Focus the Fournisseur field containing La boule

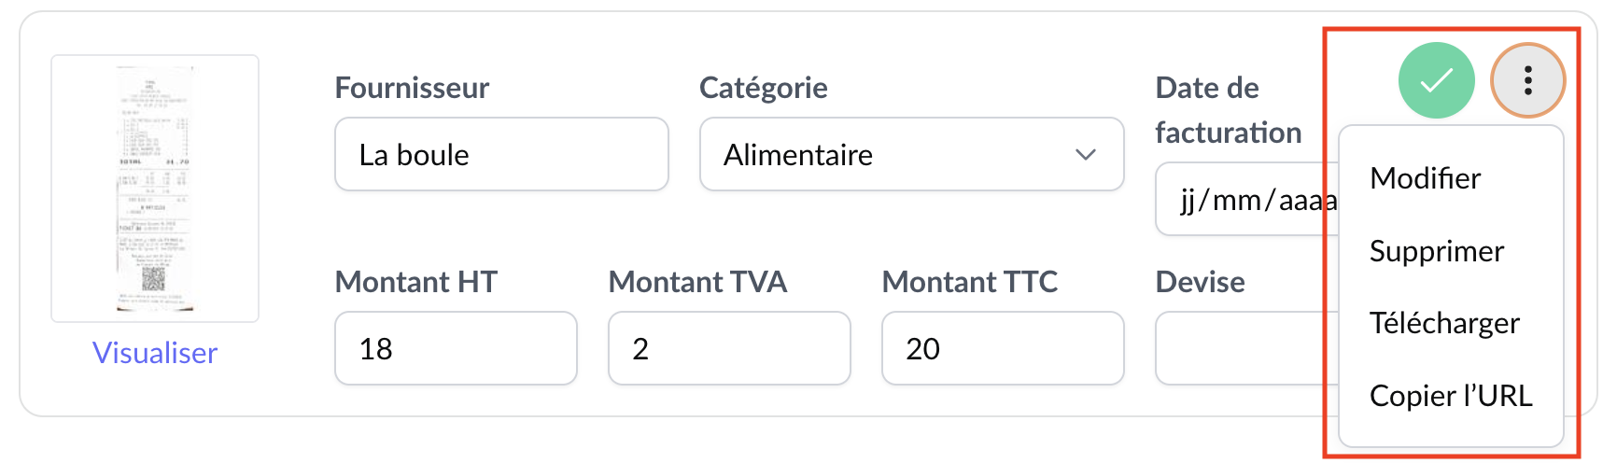[x=501, y=154]
